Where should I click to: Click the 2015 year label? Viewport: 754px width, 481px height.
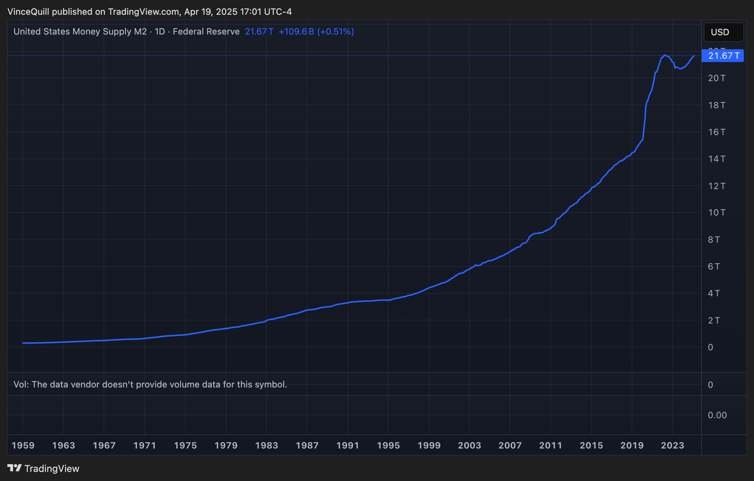pos(591,445)
